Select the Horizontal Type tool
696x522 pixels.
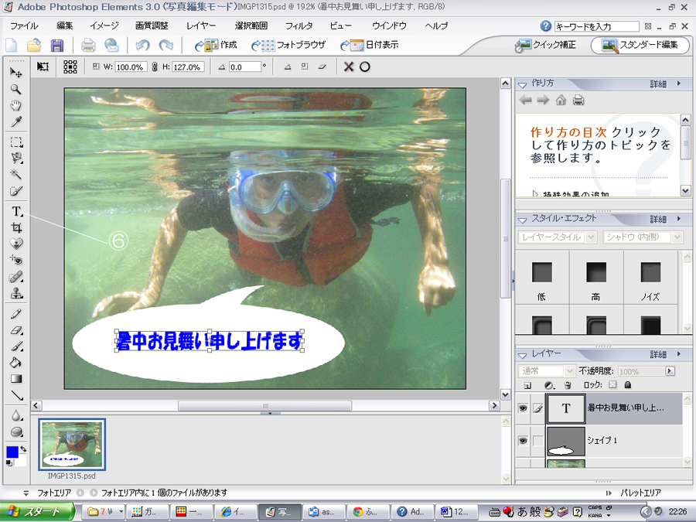15,211
